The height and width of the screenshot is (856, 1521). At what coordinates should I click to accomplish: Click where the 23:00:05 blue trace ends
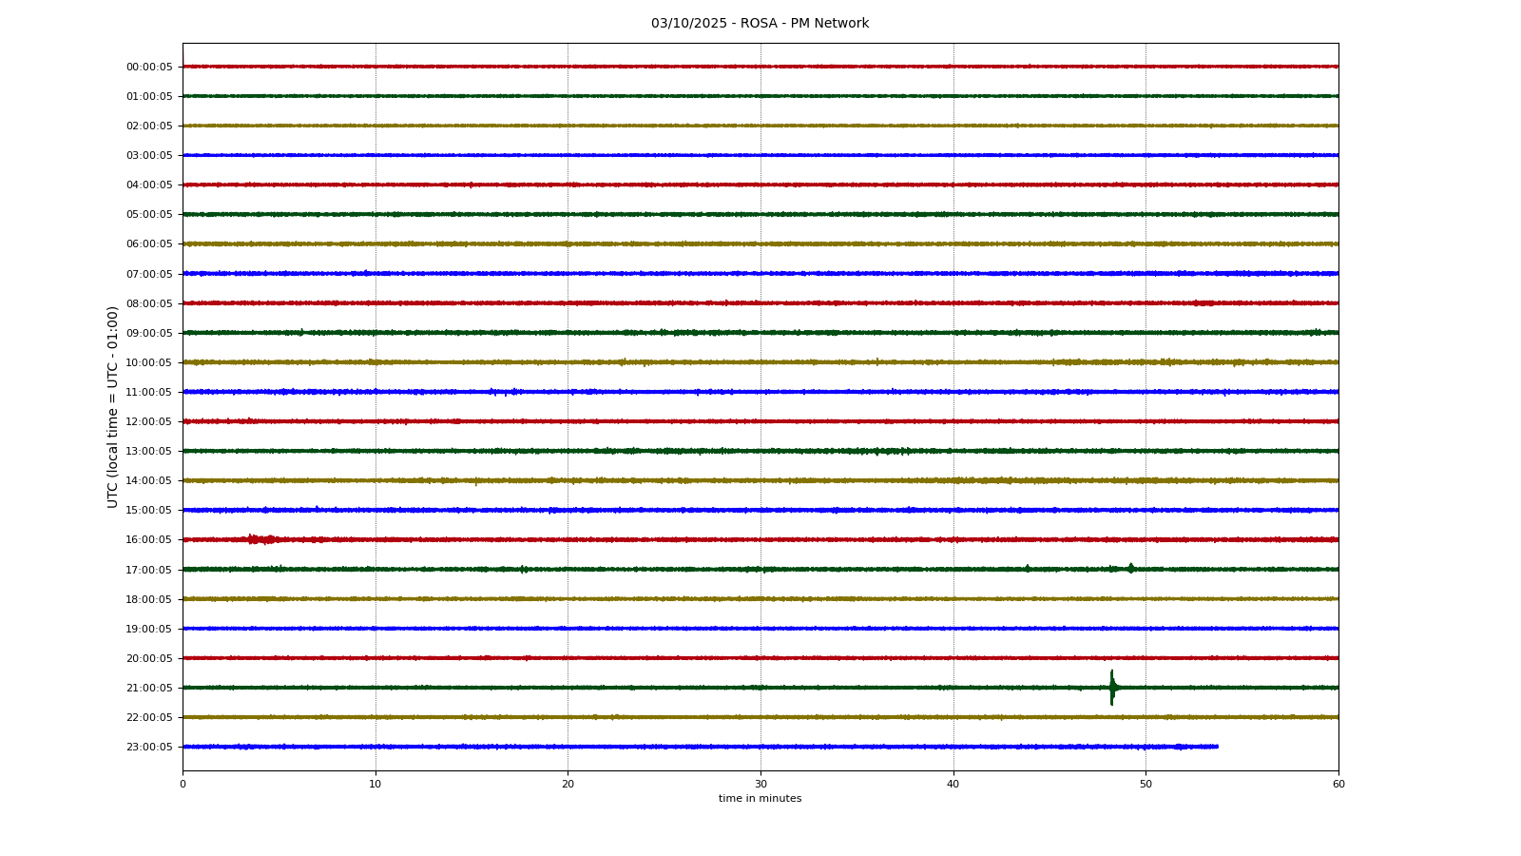[x=1217, y=747]
